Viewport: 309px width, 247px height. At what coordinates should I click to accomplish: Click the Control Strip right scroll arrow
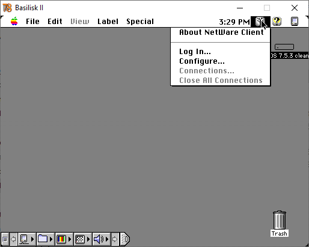point(115,239)
